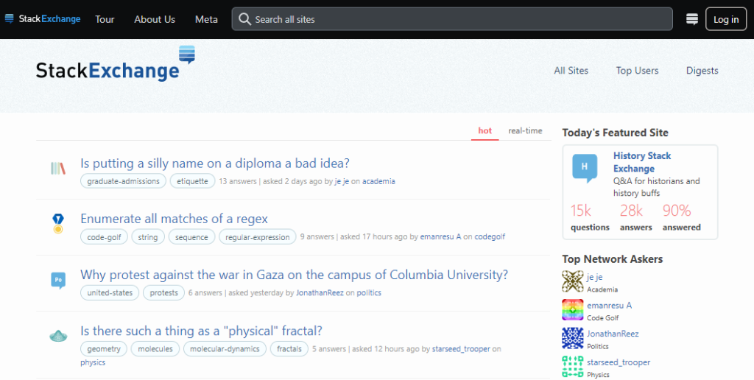Click je je name in Top Network Askers

594,277
